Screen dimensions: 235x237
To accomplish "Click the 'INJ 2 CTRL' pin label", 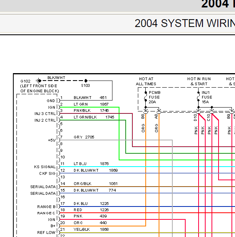I will (45, 120).
